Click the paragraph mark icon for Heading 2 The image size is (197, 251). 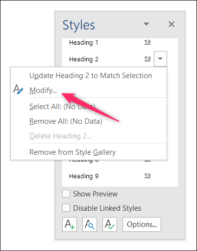148,58
